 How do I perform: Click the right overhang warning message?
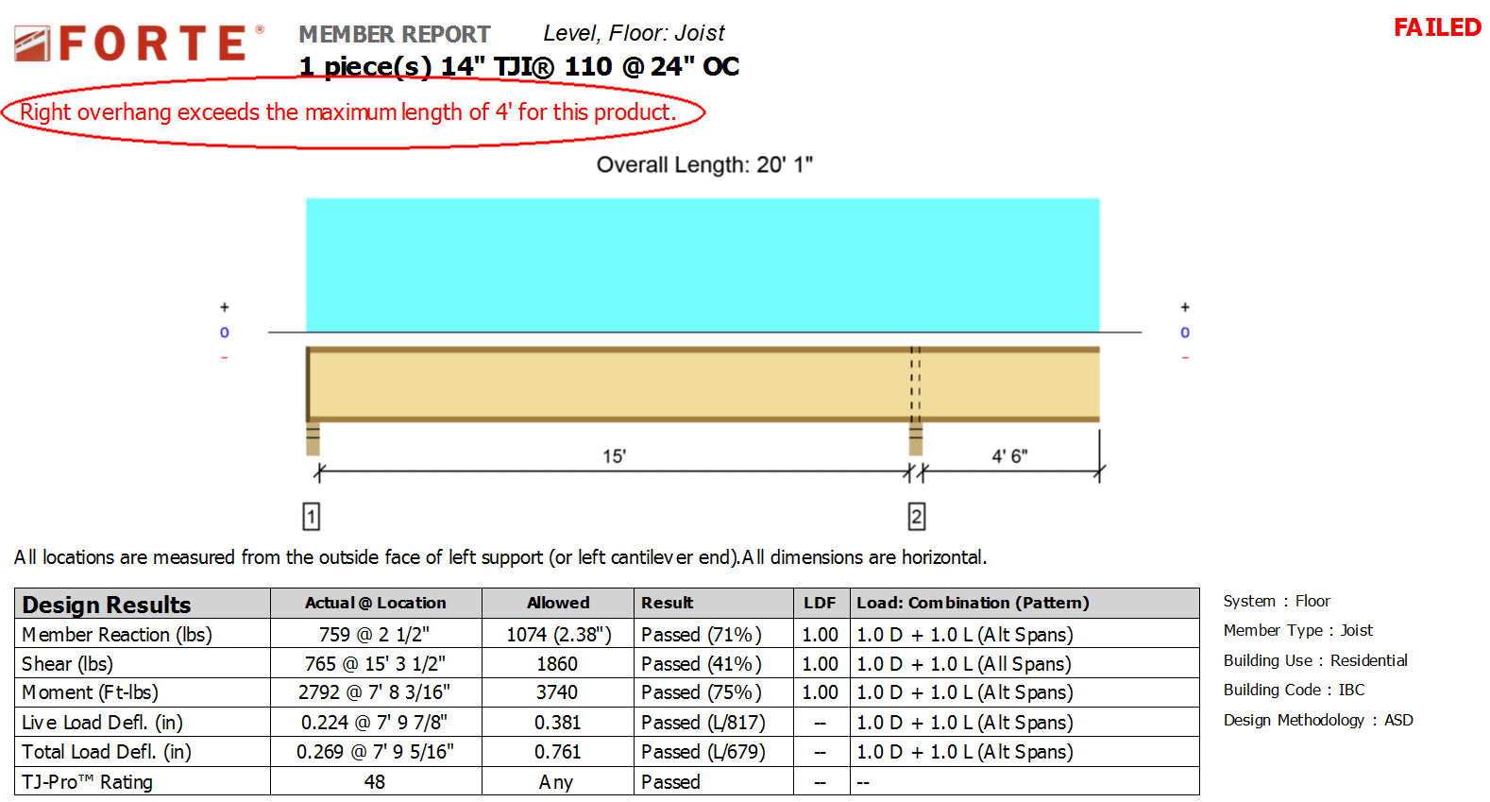pyautogui.click(x=348, y=112)
